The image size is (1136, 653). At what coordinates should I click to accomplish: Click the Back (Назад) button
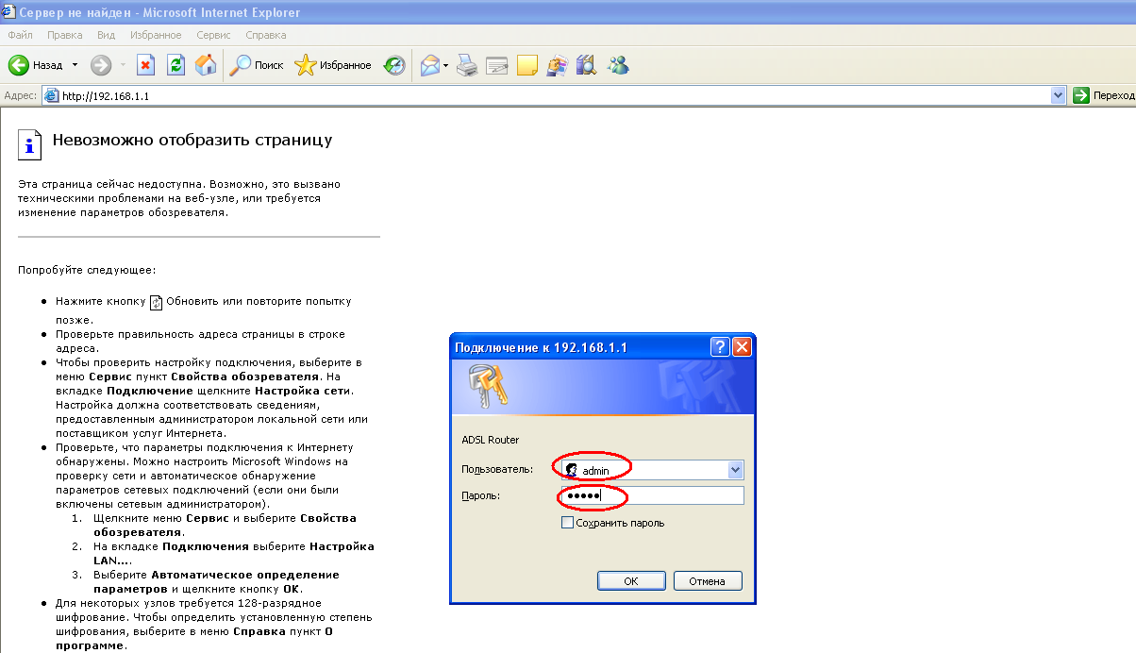click(36, 65)
